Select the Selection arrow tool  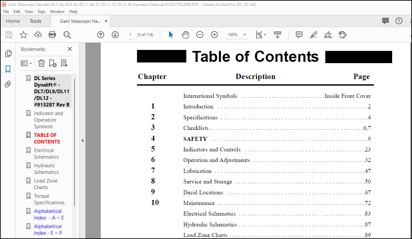click(x=171, y=35)
